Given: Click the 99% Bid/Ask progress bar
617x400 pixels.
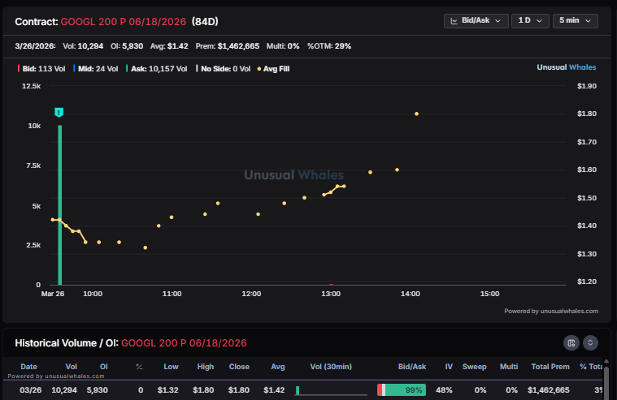Looking at the screenshot, I should pos(402,390).
